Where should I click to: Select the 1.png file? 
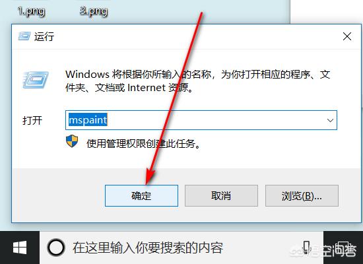31,11
